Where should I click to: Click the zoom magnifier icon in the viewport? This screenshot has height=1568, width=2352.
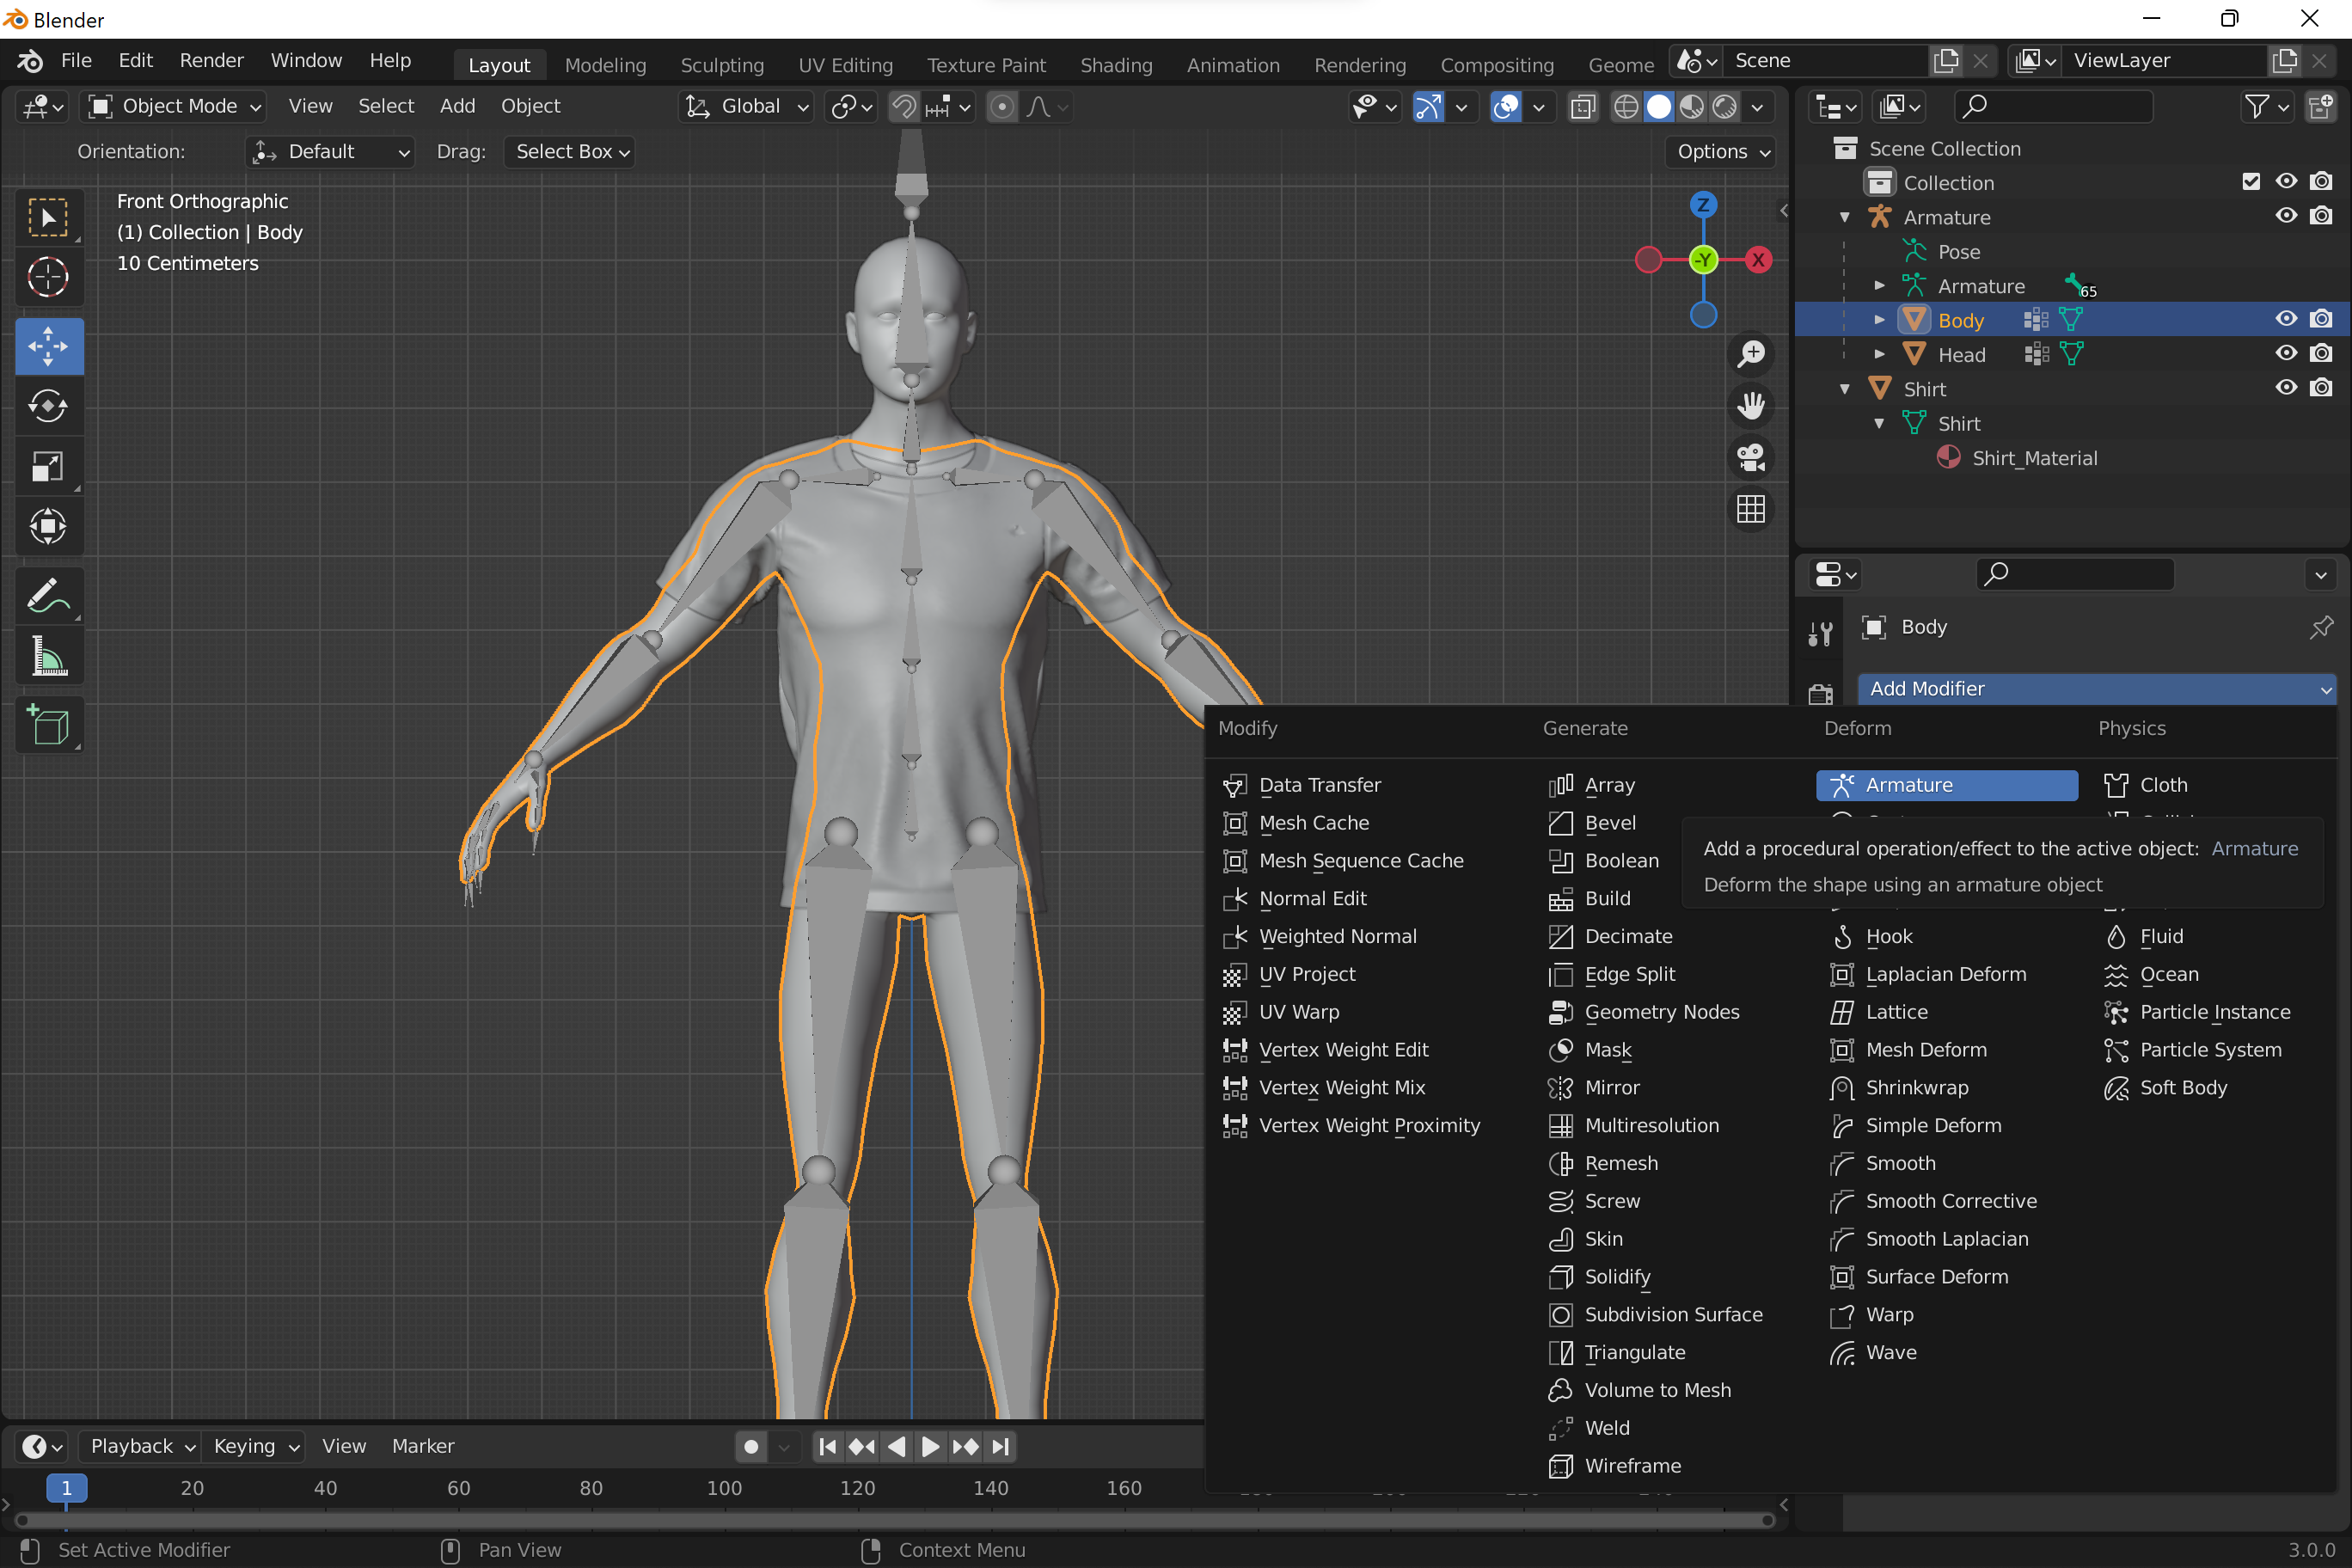(x=1751, y=353)
